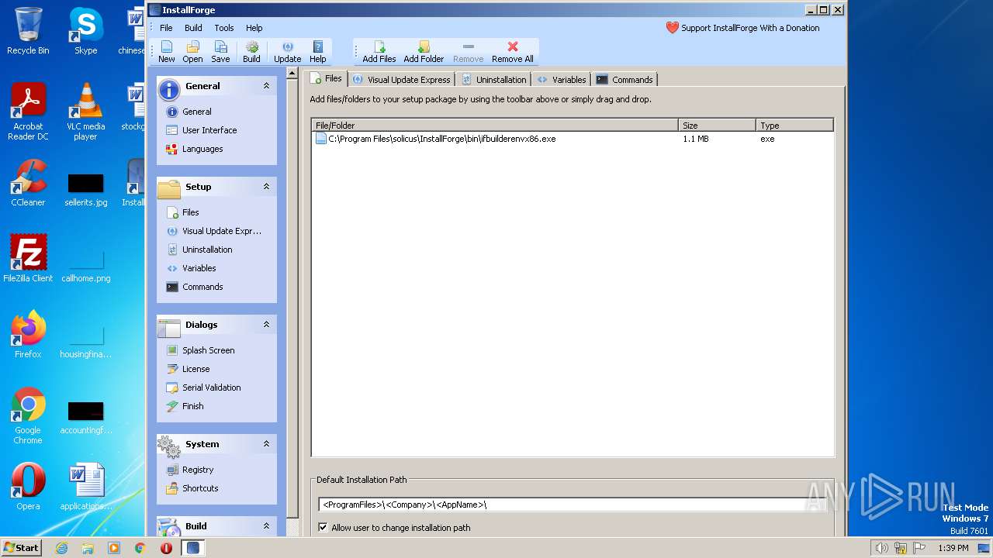The height and width of the screenshot is (558, 993).
Task: Collapse the System sidebar group
Action: coord(266,444)
